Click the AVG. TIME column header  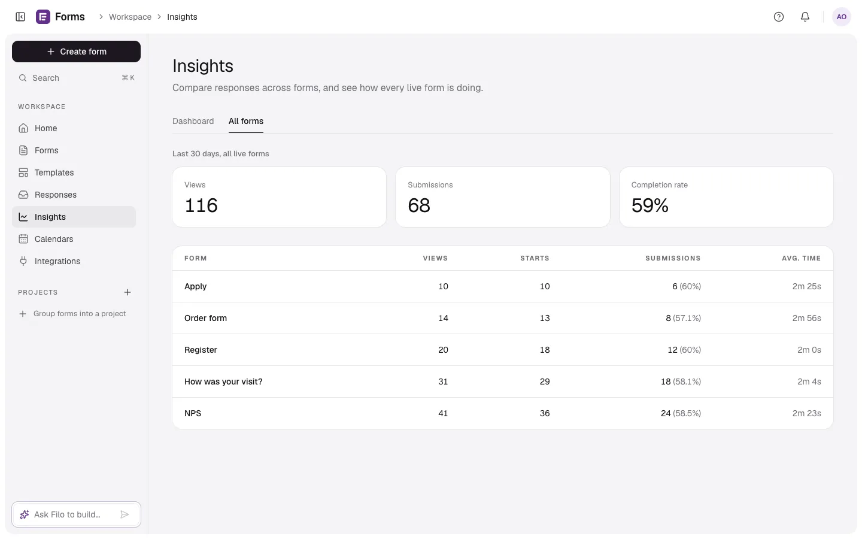tap(801, 258)
